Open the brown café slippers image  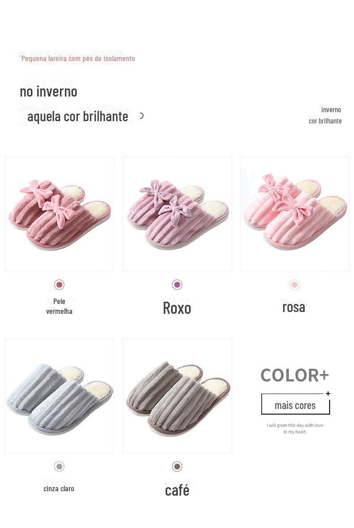177,396
